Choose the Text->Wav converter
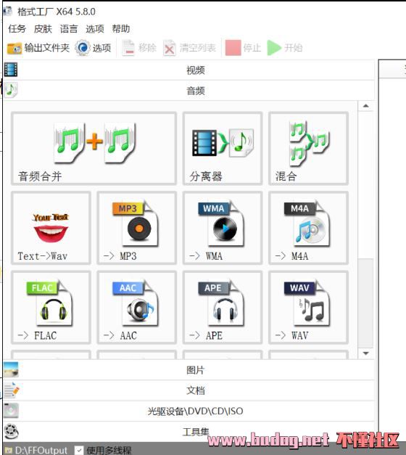This screenshot has height=455, width=406. [51, 228]
